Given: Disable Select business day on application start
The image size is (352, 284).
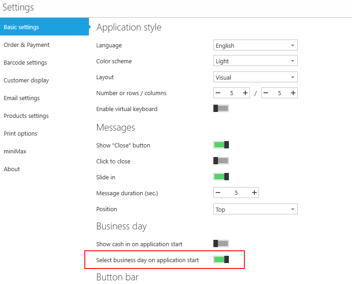Looking at the screenshot, I should (221, 260).
